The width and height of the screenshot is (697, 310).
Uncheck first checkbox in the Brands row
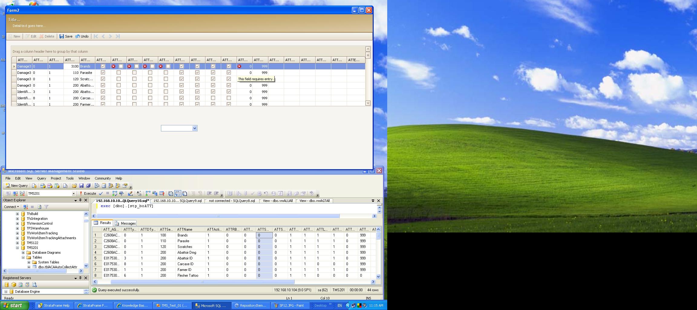click(x=103, y=66)
